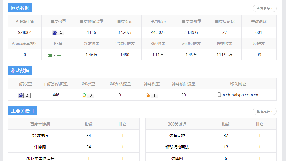This screenshot has width=286, height=161.
Task: Click the 反链数 value 99
Action: click(259, 55)
